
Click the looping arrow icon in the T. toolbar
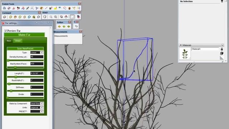tap(76, 26)
